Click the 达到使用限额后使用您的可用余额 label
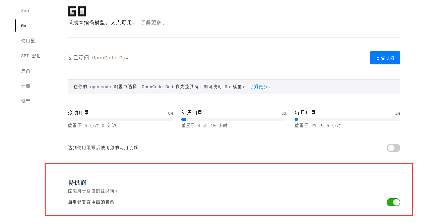435x224 pixels. (103, 148)
